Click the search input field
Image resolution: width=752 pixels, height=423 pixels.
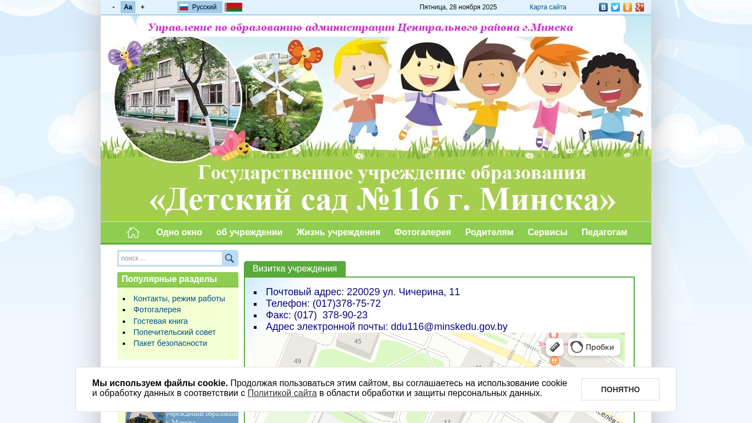170,258
